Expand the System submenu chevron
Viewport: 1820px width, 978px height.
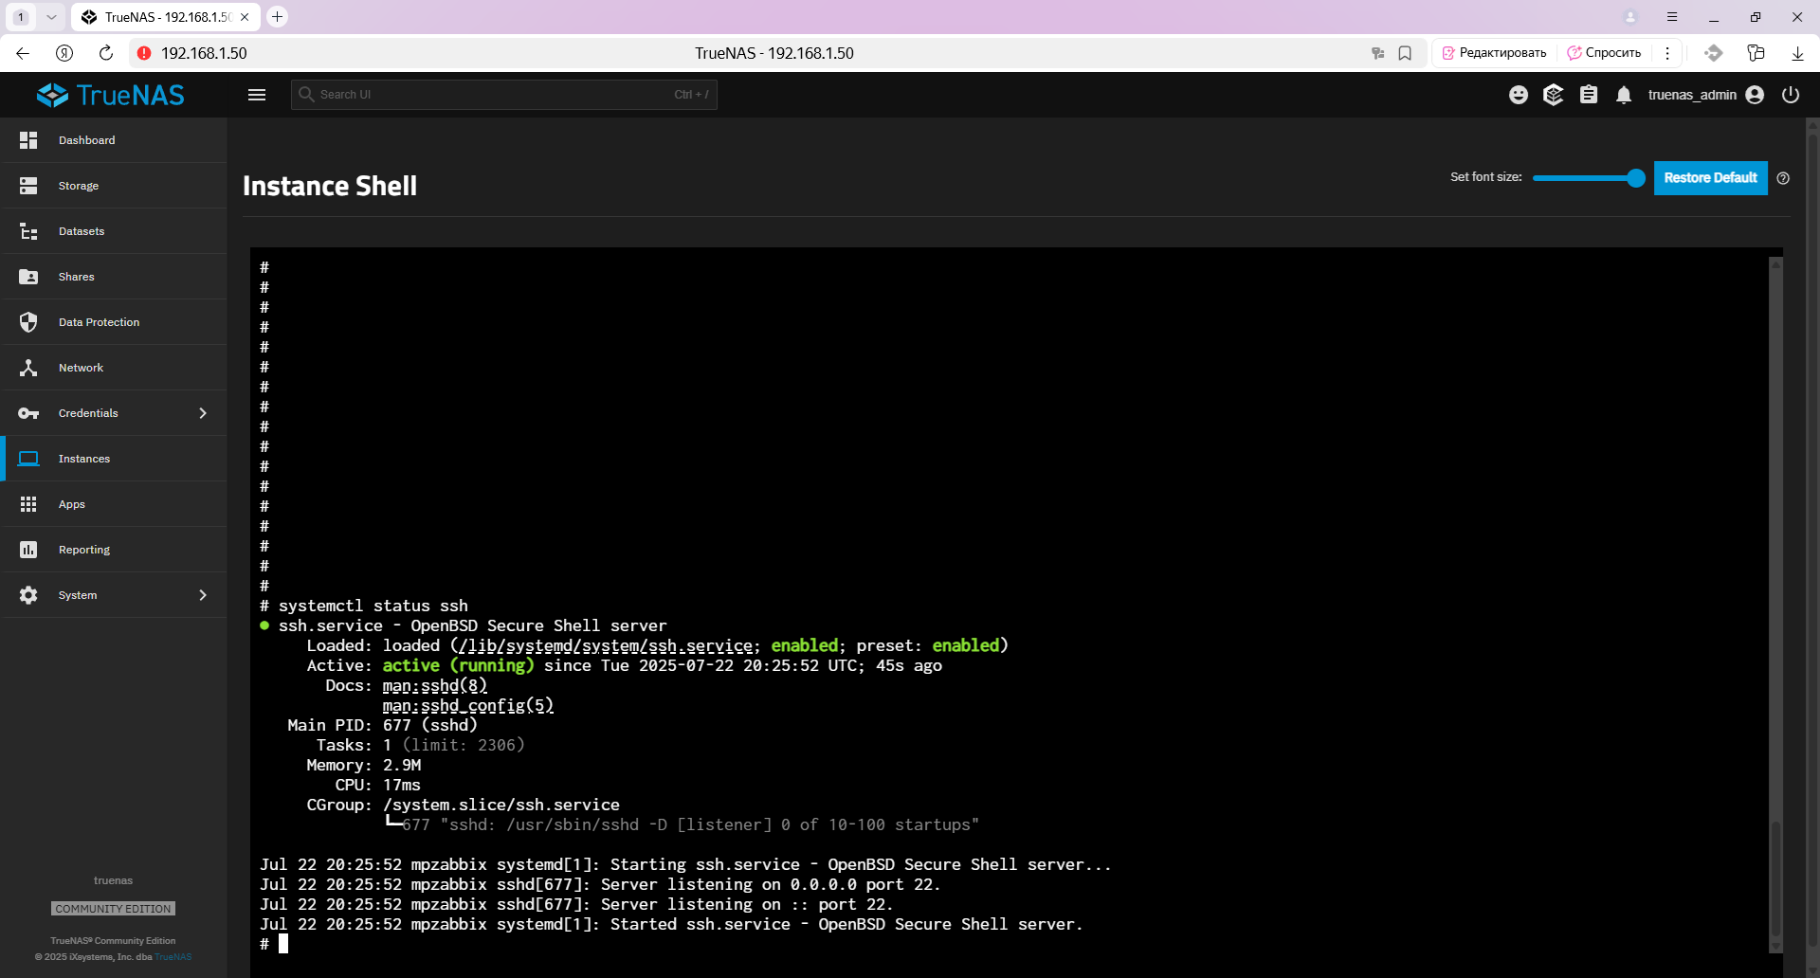pyautogui.click(x=203, y=595)
